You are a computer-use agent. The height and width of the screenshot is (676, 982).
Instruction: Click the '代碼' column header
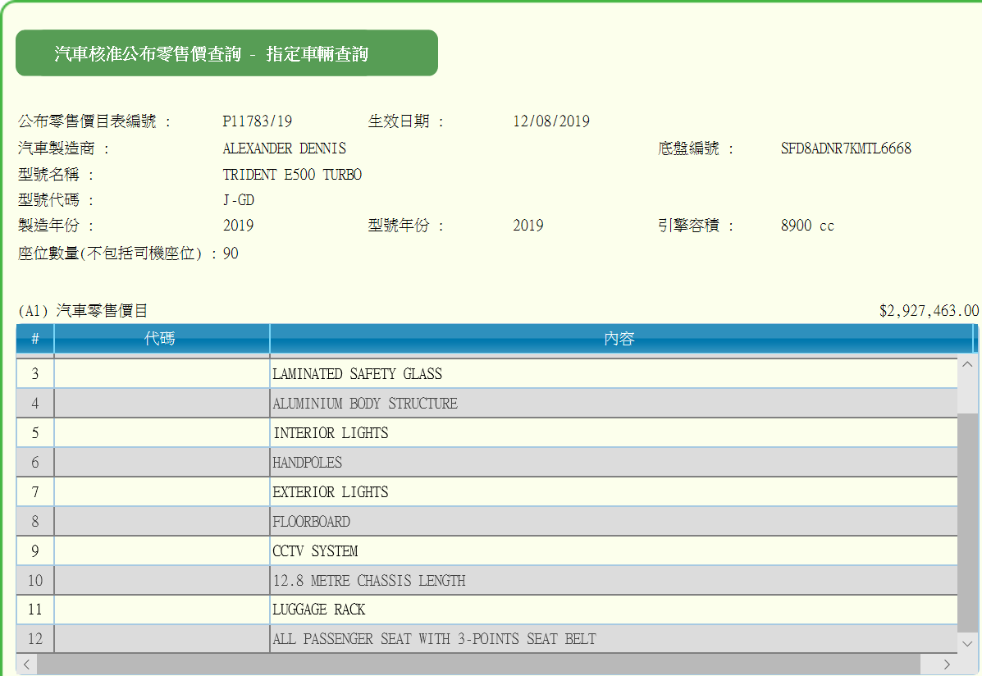coord(162,338)
